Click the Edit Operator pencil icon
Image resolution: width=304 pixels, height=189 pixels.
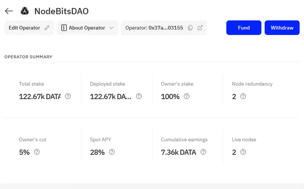(x=47, y=28)
